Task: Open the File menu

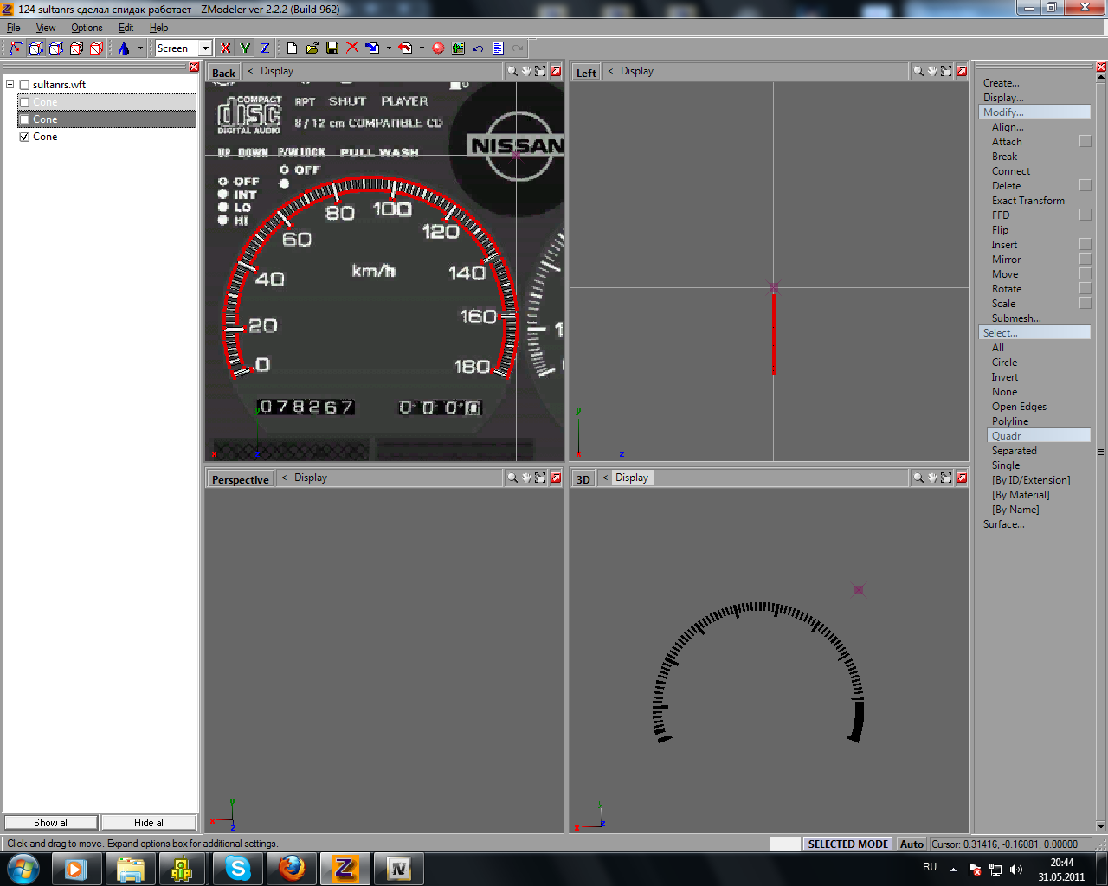Action: coord(14,28)
